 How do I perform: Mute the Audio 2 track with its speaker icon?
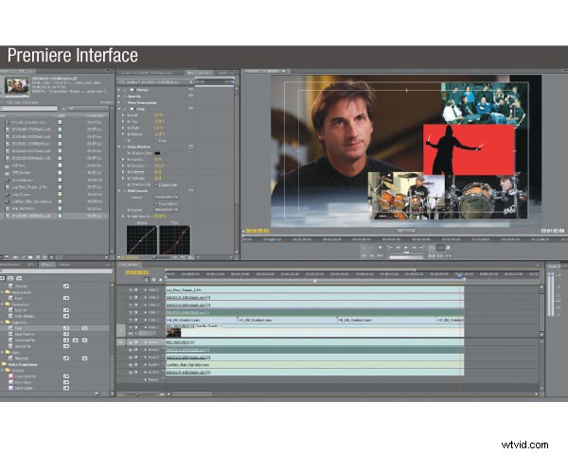[x=131, y=350]
